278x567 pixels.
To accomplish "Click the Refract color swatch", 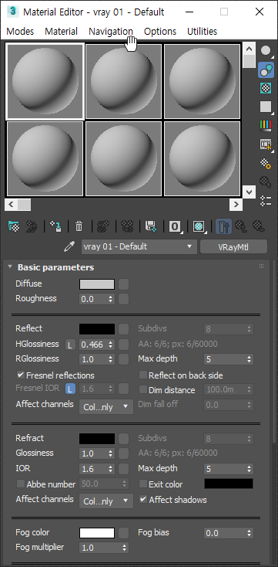I will click(97, 439).
